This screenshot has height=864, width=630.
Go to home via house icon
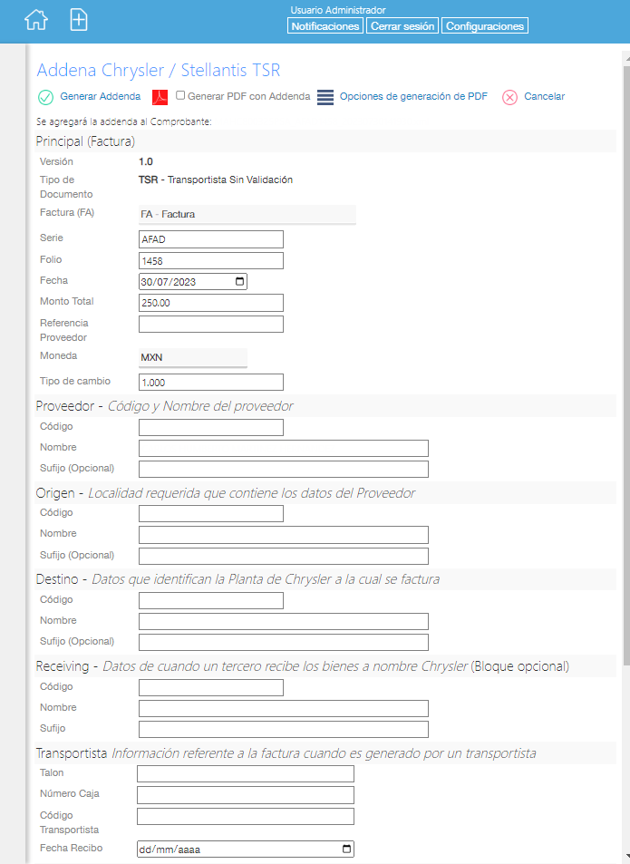(x=36, y=20)
